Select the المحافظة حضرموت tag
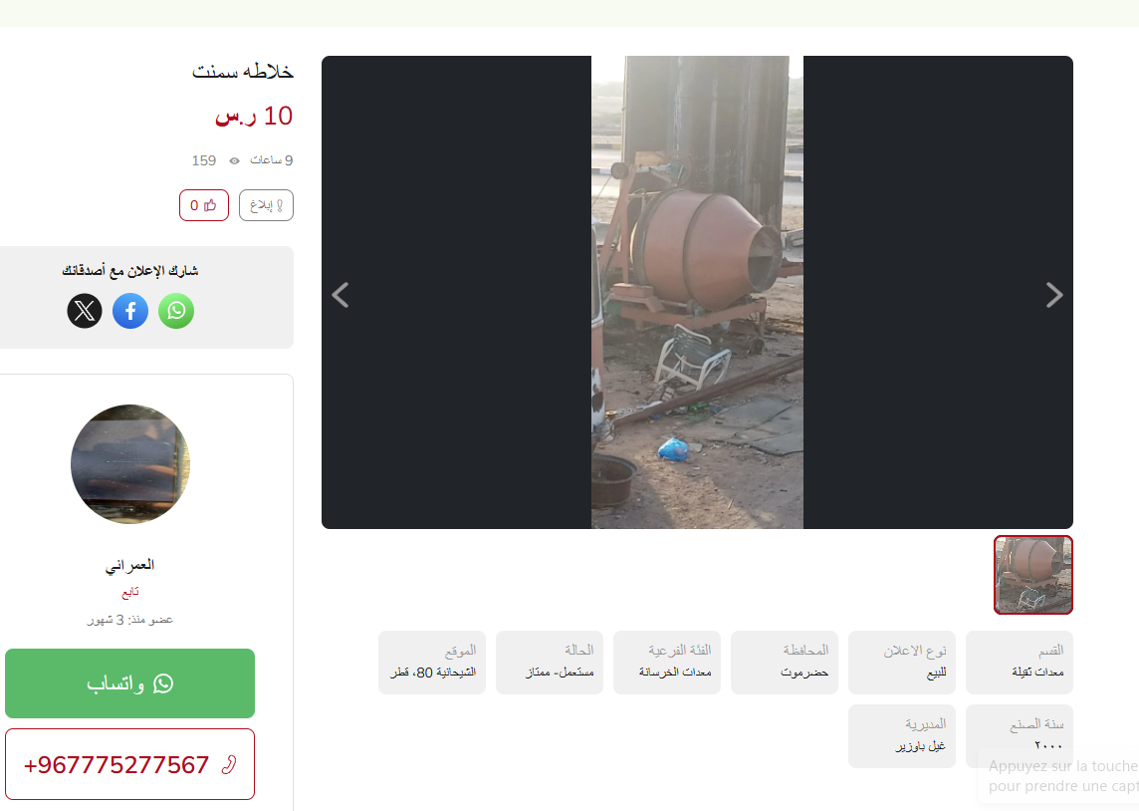Screen dimensions: 1139x811 coord(785,662)
